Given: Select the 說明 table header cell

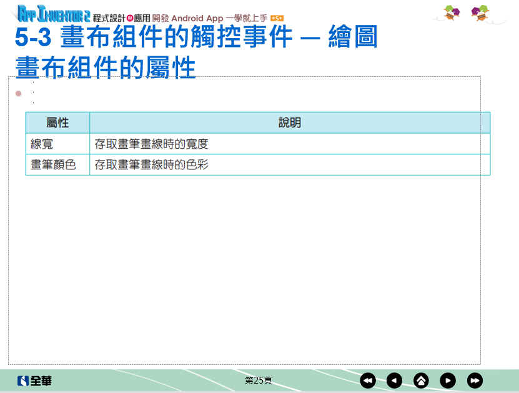Looking at the screenshot, I should pos(290,122).
